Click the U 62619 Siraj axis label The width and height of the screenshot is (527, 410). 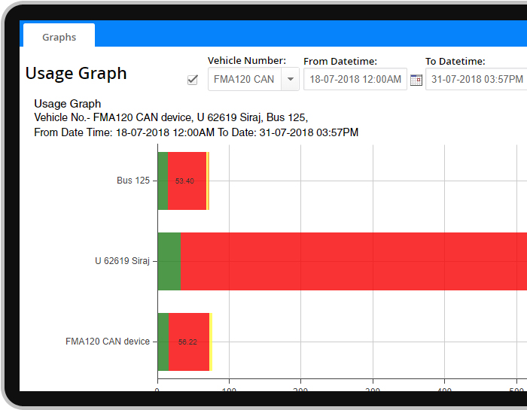pyautogui.click(x=122, y=261)
